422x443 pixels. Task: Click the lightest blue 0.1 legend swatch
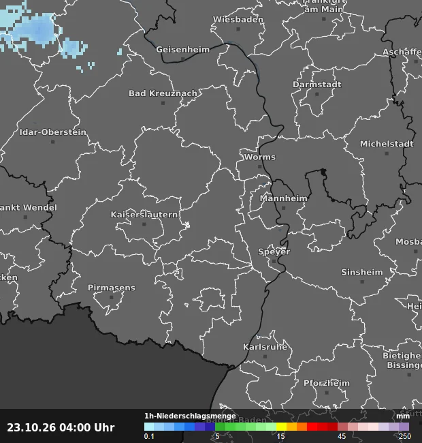[149, 427]
